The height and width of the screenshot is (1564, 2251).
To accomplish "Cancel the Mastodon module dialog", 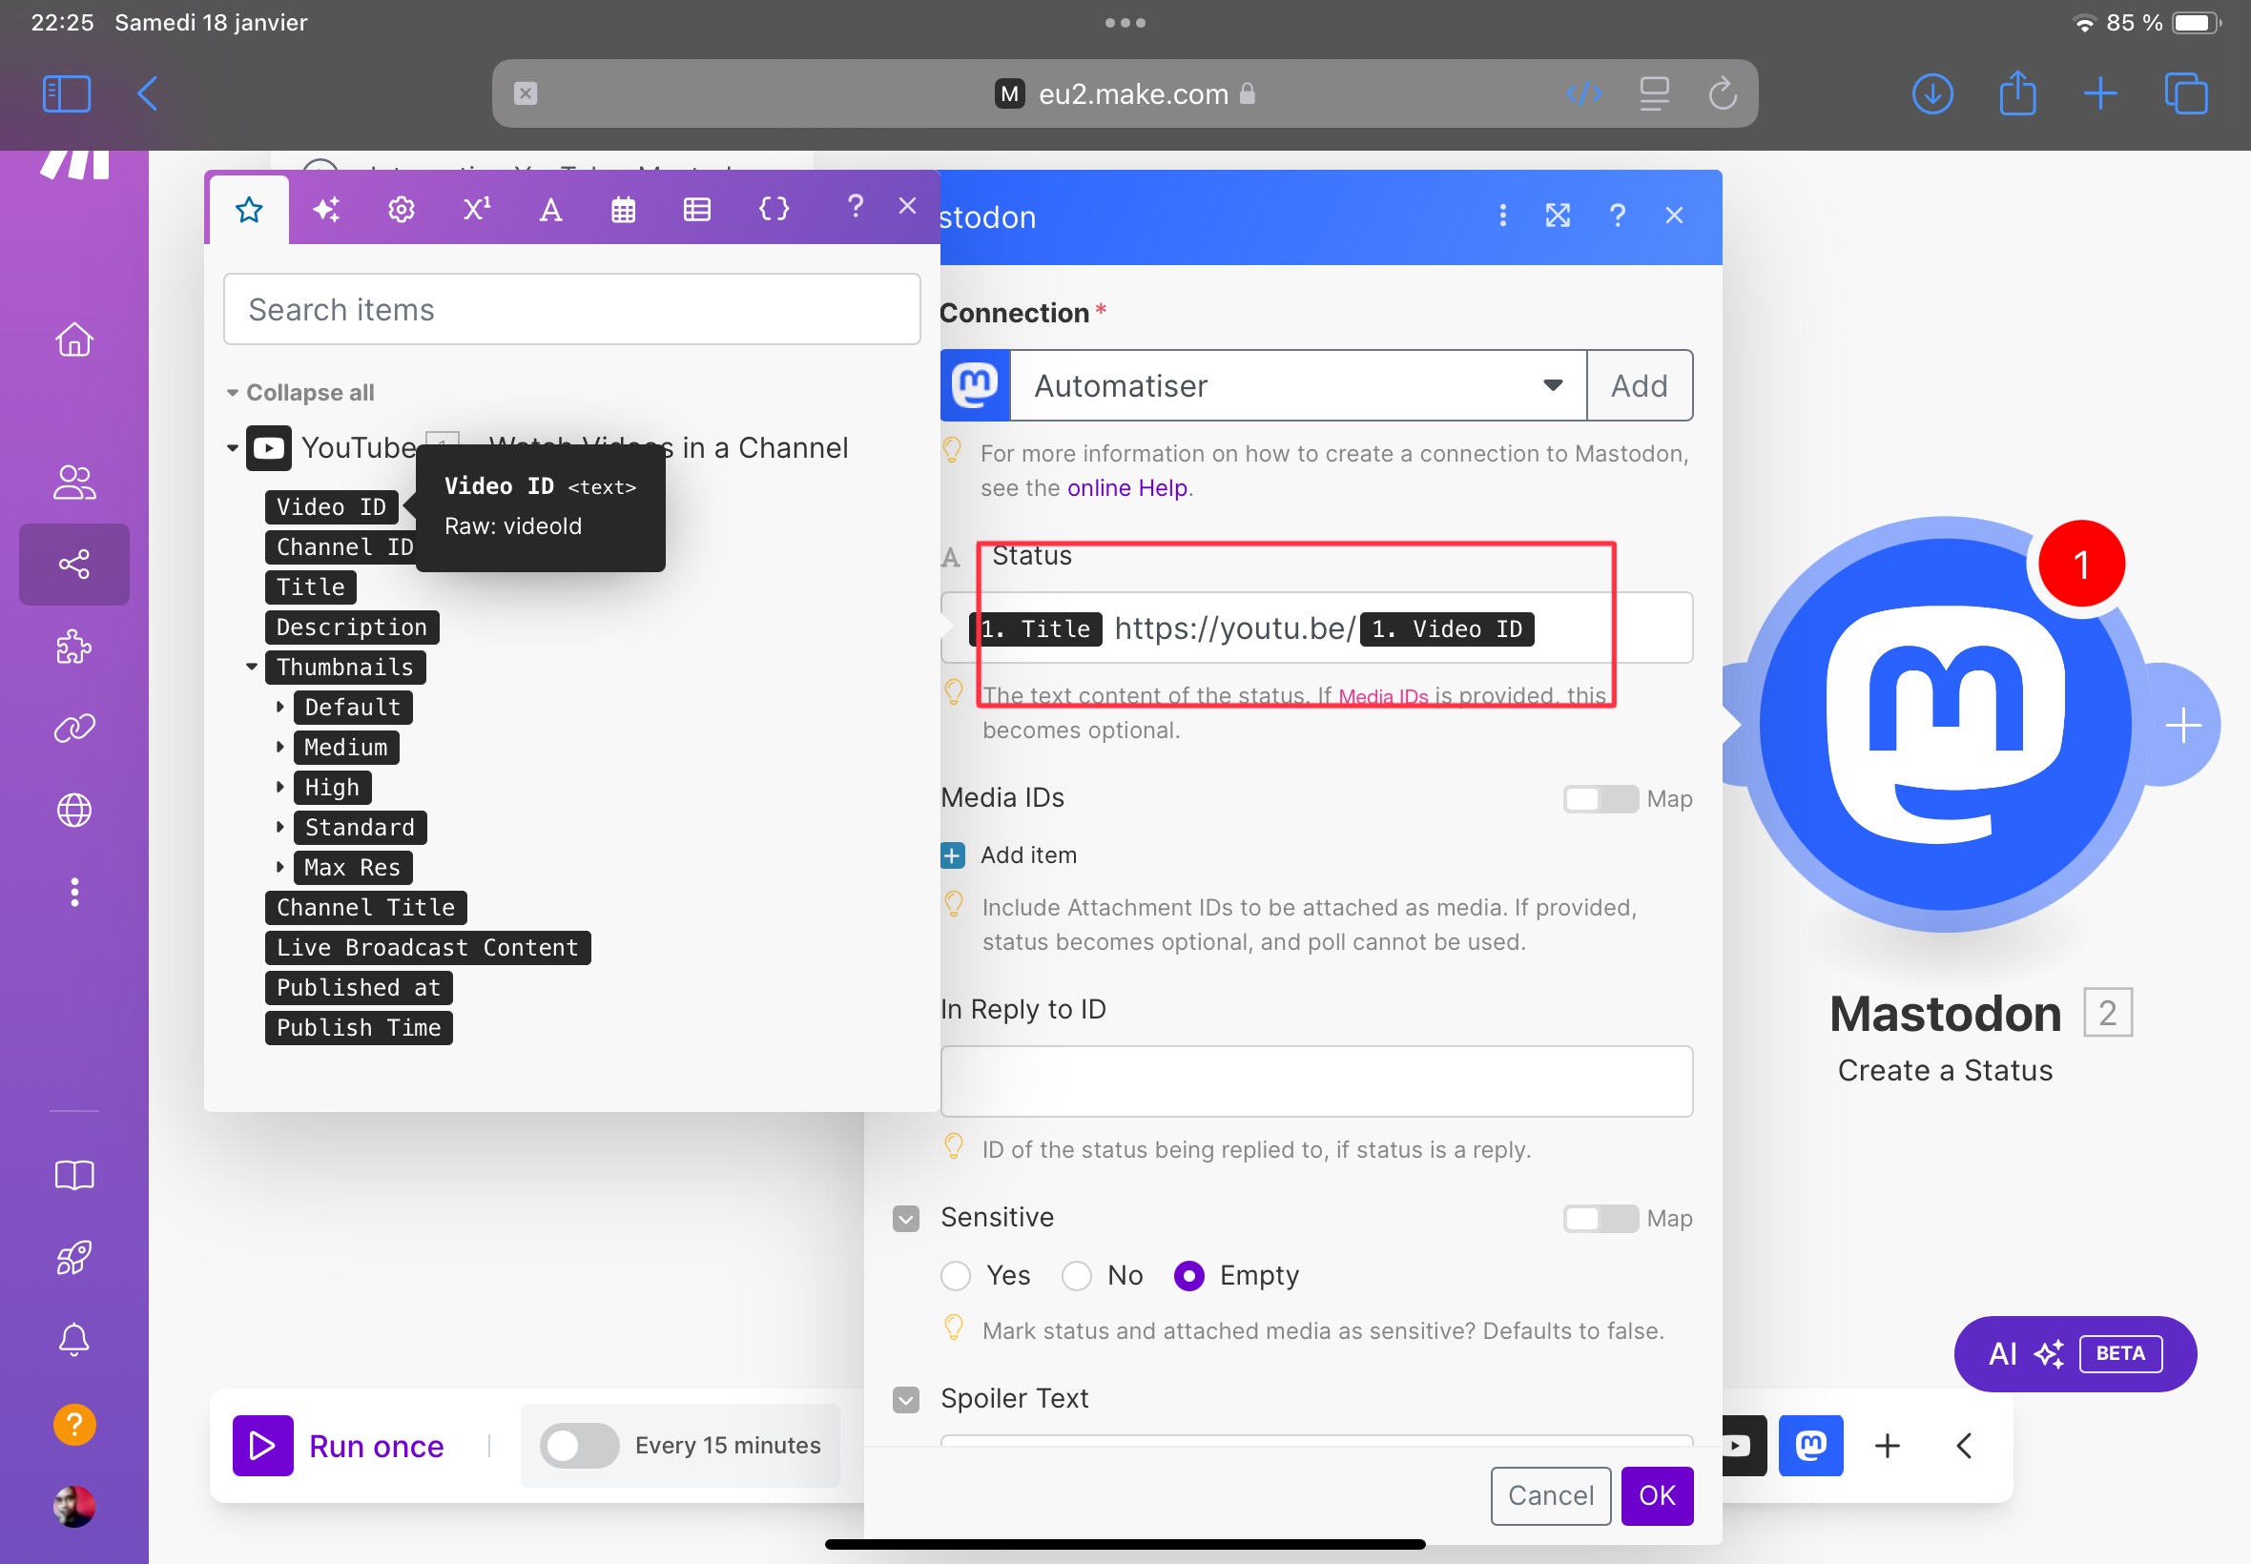I will click(x=1550, y=1495).
